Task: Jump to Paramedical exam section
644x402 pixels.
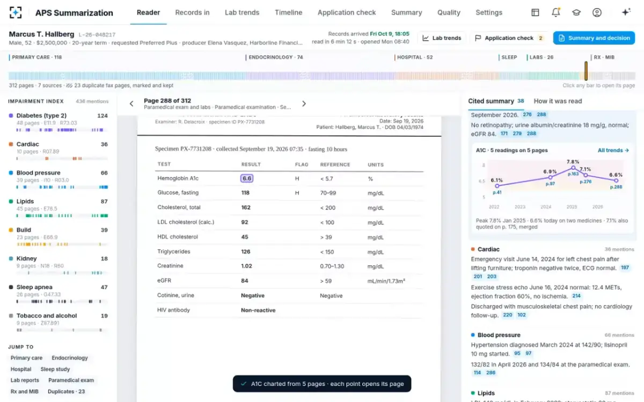Action: click(x=71, y=381)
